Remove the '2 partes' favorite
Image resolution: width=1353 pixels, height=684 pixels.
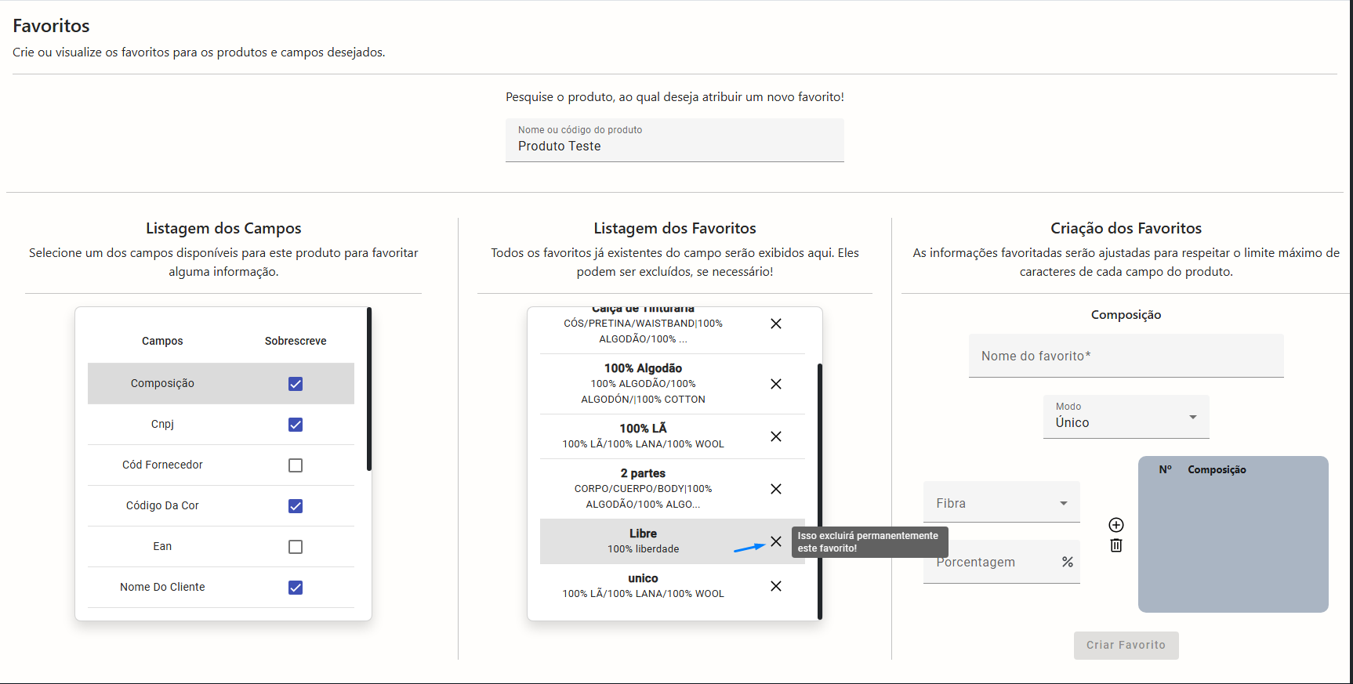(775, 489)
